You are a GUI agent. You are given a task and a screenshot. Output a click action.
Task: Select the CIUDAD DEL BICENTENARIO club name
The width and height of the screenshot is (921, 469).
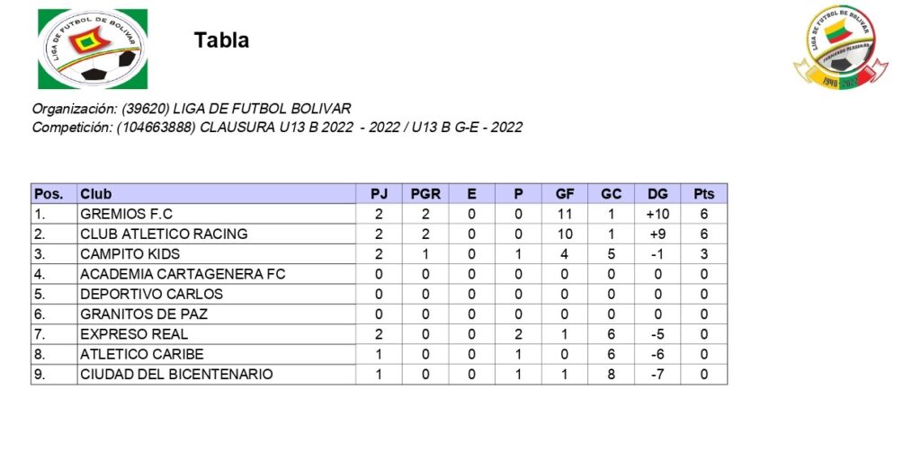click(176, 374)
